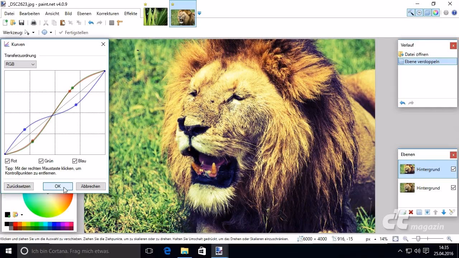Show the Tools panel via the hammer icon
The height and width of the screenshot is (258, 459).
coord(411,13)
